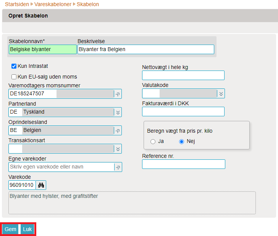278x236 pixels.
Task: Close the form with Luk
Action: pyautogui.click(x=27, y=229)
